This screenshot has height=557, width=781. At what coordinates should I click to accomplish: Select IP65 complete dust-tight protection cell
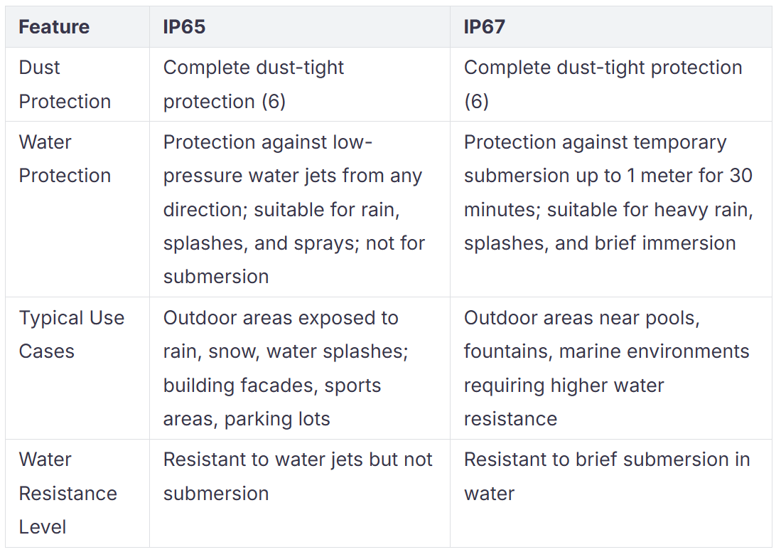click(253, 85)
